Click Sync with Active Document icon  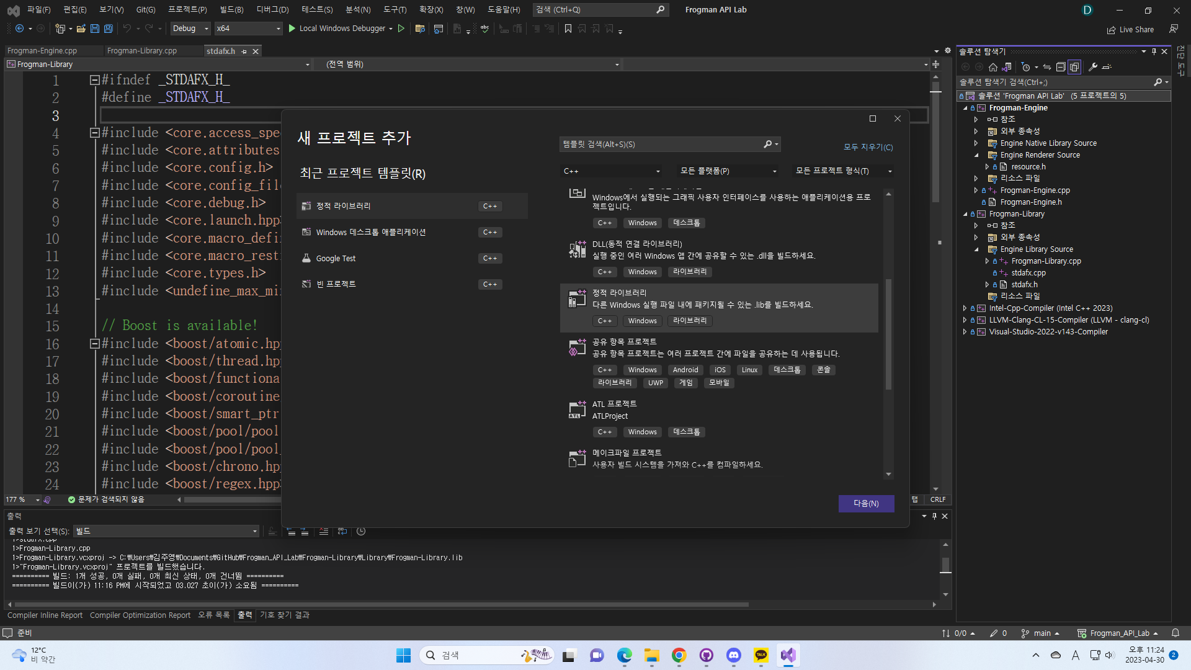click(x=1047, y=67)
